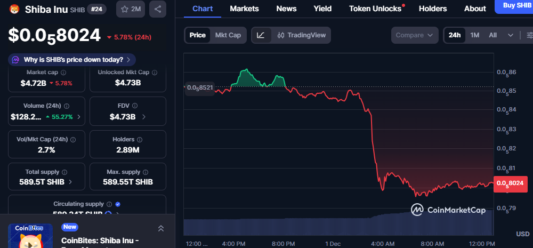The image size is (533, 248).
Task: Click the CoinBites video thumbnail
Action: (30, 236)
